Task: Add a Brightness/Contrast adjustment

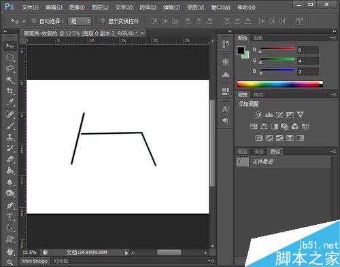Action: coord(258,115)
